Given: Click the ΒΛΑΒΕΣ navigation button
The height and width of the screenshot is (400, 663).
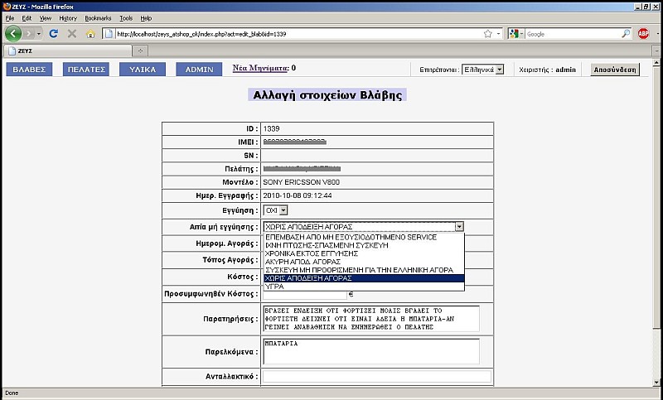Looking at the screenshot, I should click(29, 70).
